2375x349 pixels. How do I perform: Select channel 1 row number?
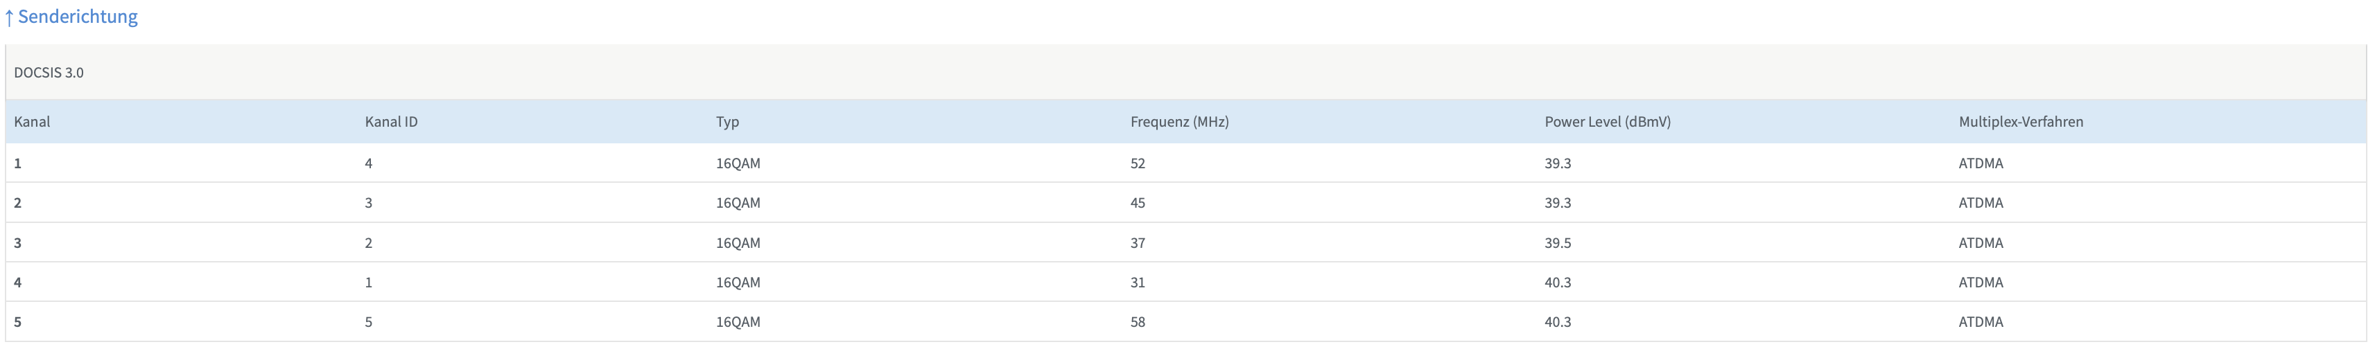[17, 163]
